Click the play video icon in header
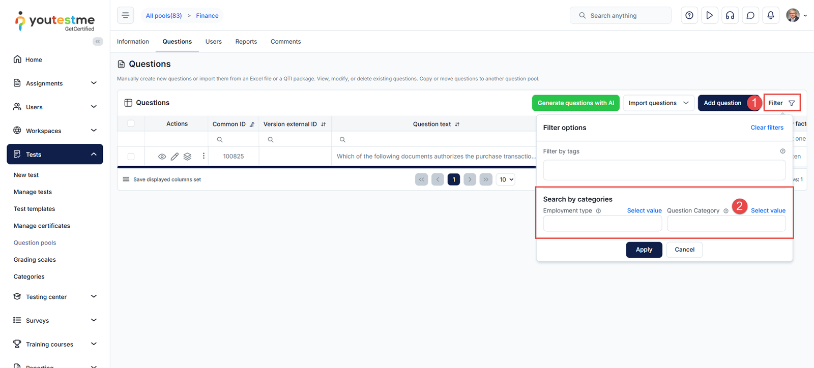Image resolution: width=814 pixels, height=368 pixels. coord(709,15)
